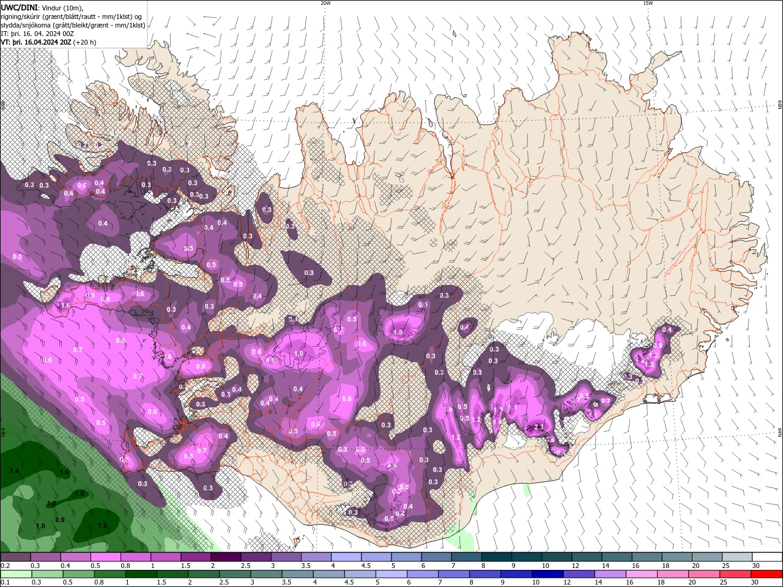Click the pale grey swatch between 25 and 30

click(737, 557)
